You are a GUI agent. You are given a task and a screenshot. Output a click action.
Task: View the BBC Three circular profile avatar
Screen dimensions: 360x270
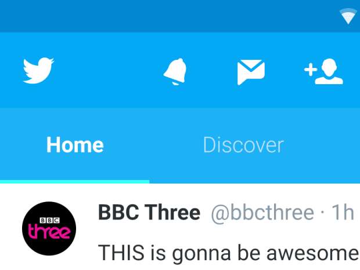(x=49, y=228)
